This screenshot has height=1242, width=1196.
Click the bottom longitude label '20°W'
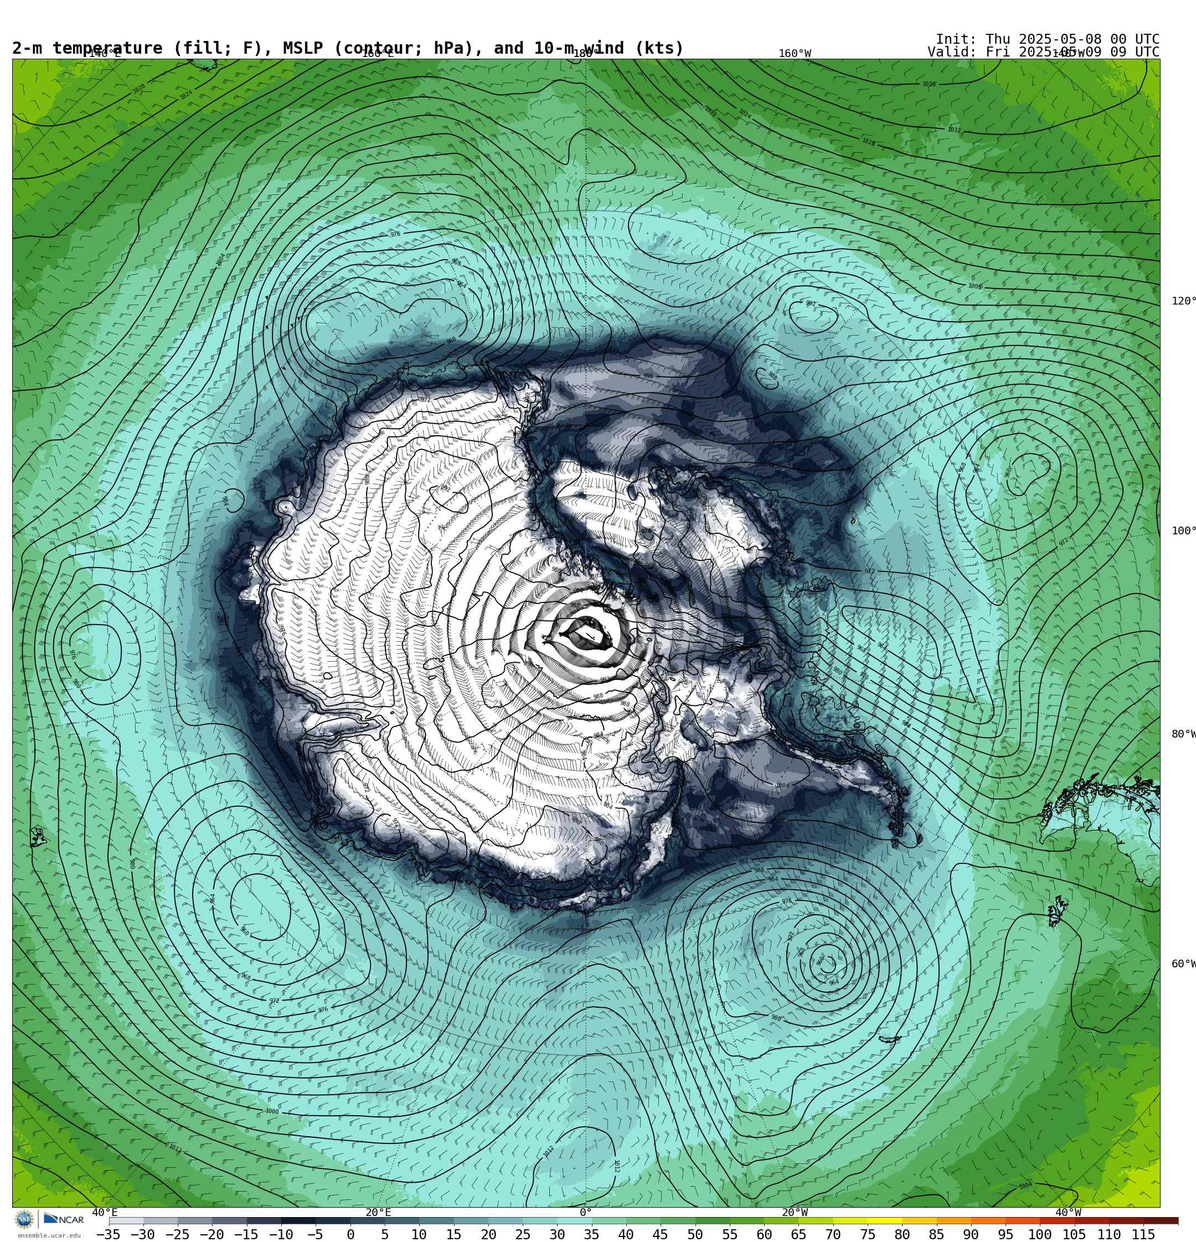[795, 1212]
